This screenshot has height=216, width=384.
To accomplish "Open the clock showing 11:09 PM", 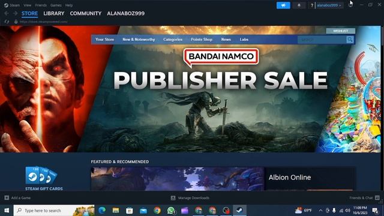I will [x=360, y=210].
